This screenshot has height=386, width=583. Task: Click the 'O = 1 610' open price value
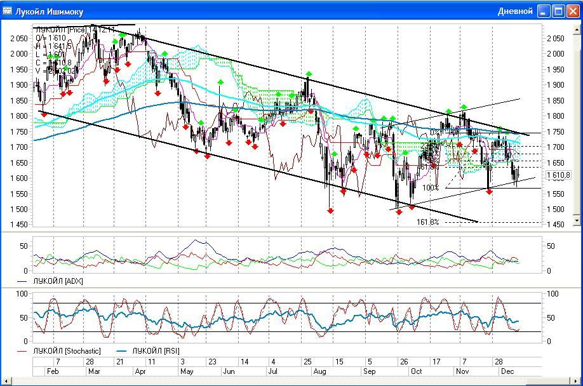51,38
